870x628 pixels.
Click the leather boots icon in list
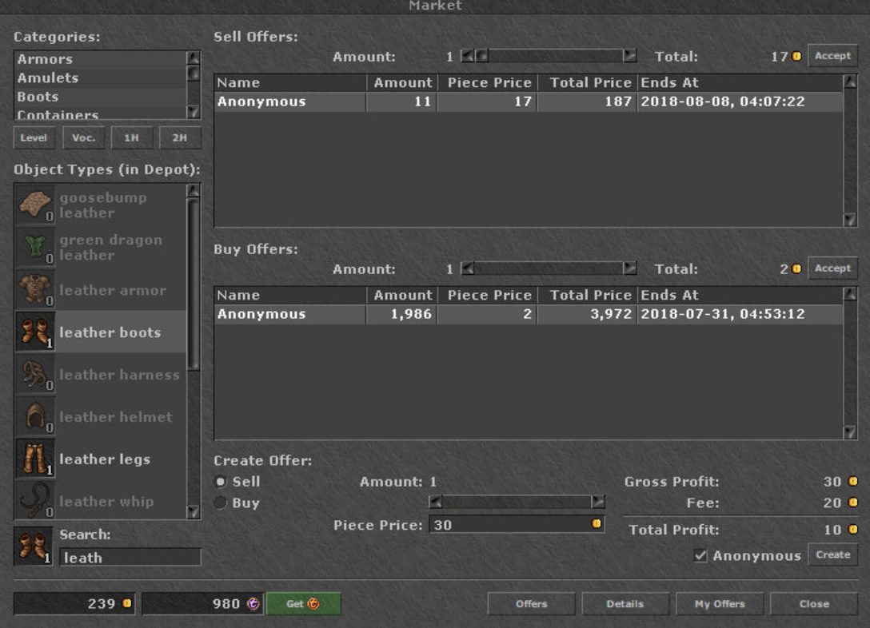(x=35, y=332)
